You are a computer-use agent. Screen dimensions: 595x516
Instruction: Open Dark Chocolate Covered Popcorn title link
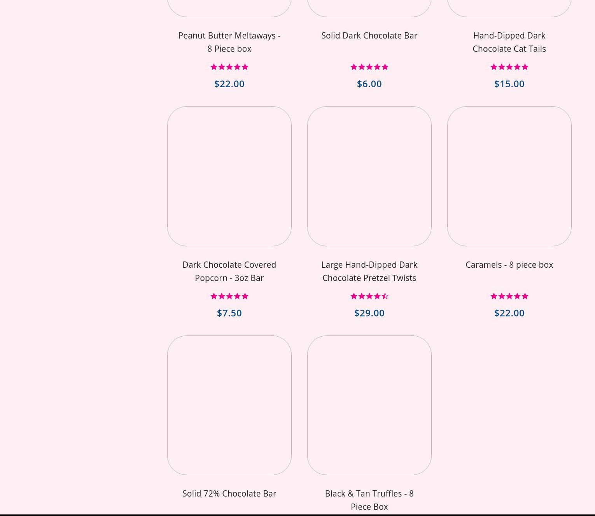(x=229, y=271)
